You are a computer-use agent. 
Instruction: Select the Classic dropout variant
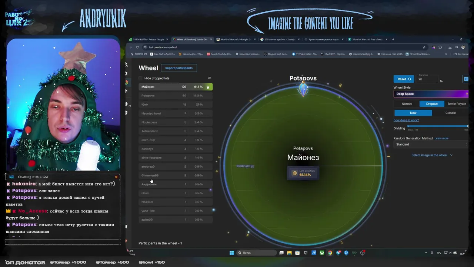coord(450,113)
